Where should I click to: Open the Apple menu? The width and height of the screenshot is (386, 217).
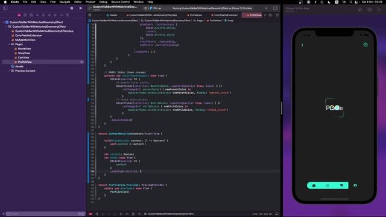pyautogui.click(x=5, y=2)
